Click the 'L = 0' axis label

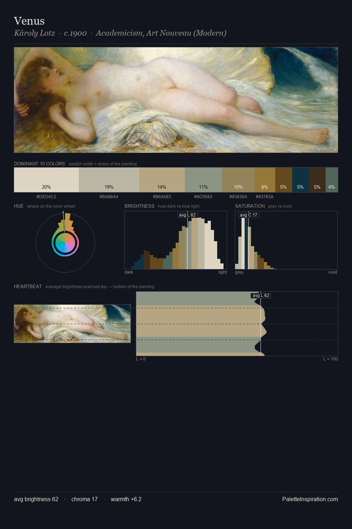141,359
